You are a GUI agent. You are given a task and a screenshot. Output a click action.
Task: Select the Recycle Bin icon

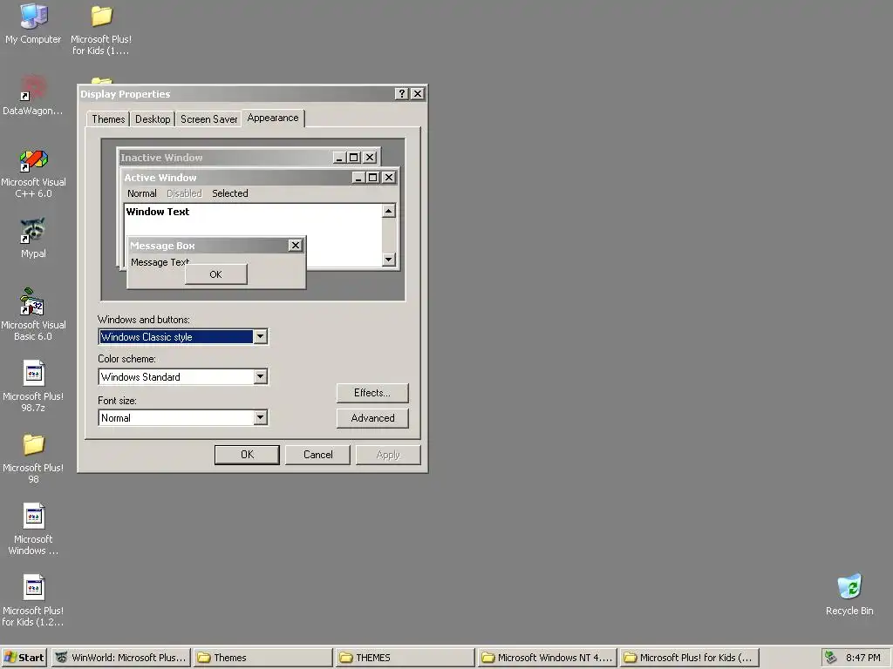pos(849,594)
